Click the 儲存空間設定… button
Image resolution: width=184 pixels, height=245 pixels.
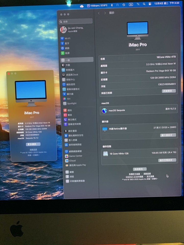tap(167, 160)
